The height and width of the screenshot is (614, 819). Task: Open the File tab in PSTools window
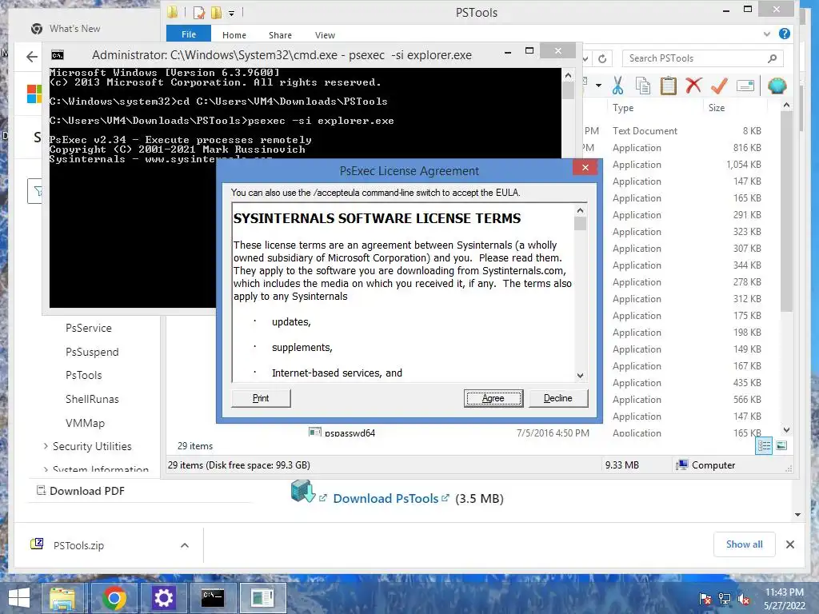pos(189,34)
